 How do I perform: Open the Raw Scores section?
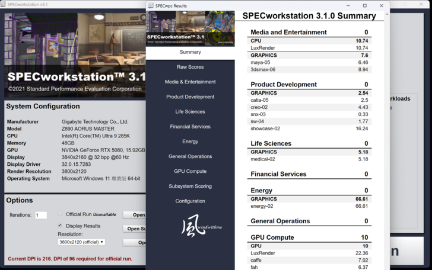(x=190, y=67)
